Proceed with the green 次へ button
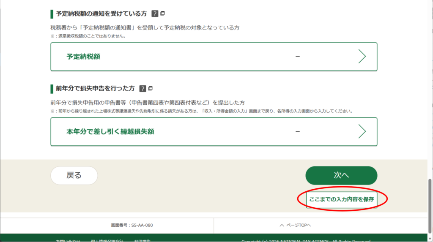Image resolution: width=433 pixels, height=242 pixels. click(x=341, y=175)
